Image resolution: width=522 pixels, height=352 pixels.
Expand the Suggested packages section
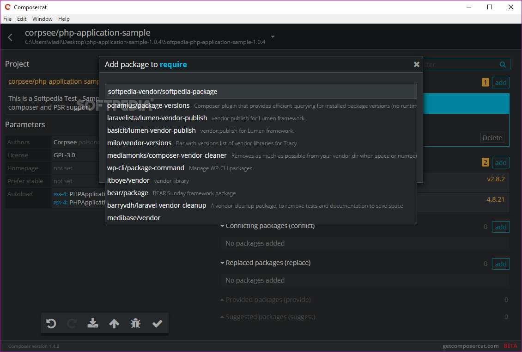tap(222, 317)
